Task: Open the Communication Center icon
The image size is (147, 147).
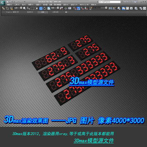Action: 128,2
